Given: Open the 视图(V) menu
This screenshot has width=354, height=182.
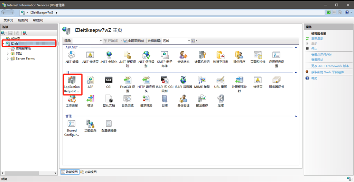Looking at the screenshot, I should [23, 20].
